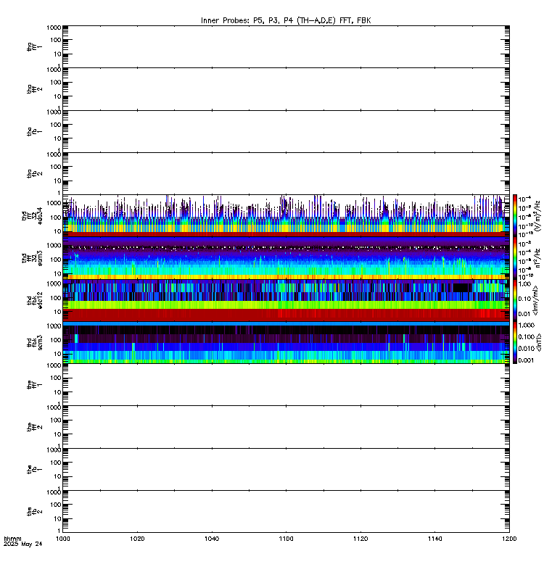Click the "100" tick of the thd fbk edc12 panel
Image resolution: width=544 pixels, height=580 pixels.
(56, 298)
